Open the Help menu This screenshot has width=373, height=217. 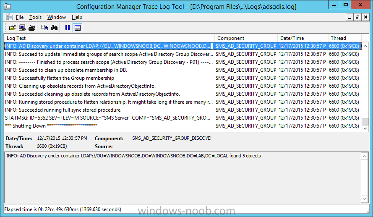tap(77, 17)
